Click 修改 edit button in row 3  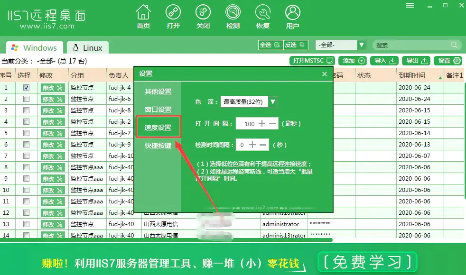point(53,110)
